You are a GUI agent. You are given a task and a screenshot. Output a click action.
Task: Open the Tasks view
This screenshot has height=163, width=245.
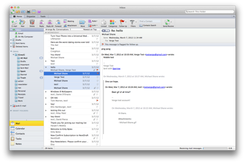27,139
